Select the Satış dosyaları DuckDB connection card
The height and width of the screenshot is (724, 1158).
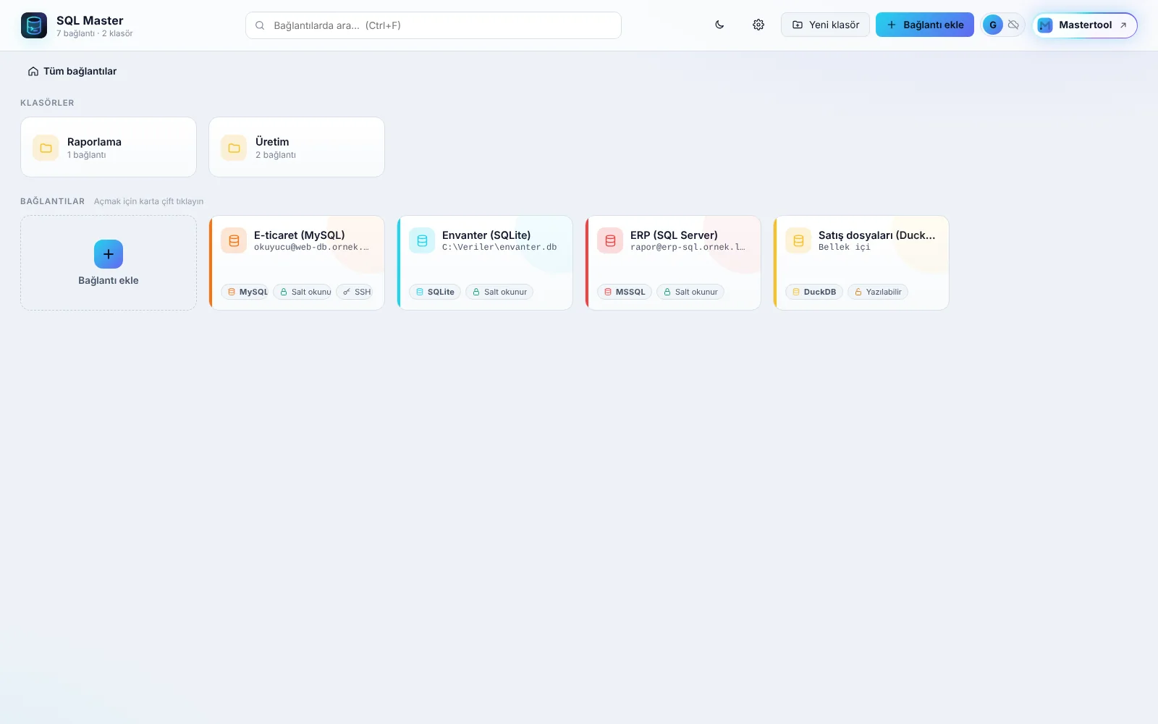tap(861, 263)
